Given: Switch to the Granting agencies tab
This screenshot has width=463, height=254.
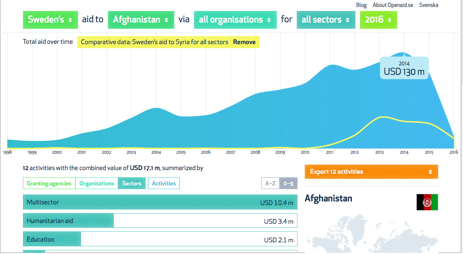Looking at the screenshot, I should (49, 183).
